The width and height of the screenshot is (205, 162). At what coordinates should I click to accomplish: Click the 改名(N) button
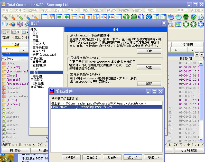pos(112,157)
